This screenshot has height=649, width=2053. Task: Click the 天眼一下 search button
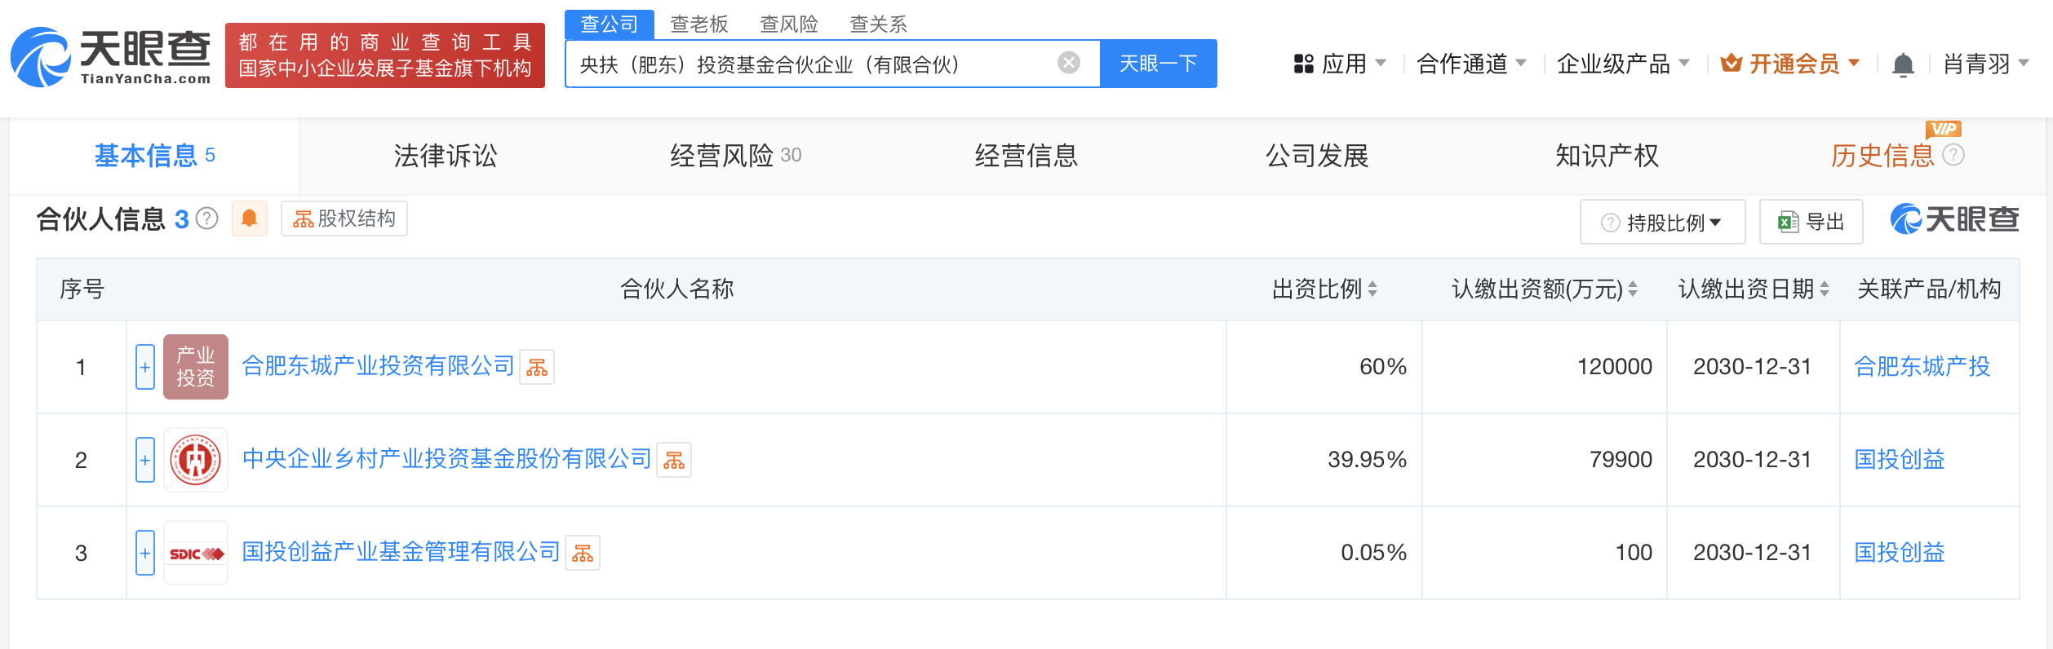click(x=1158, y=64)
